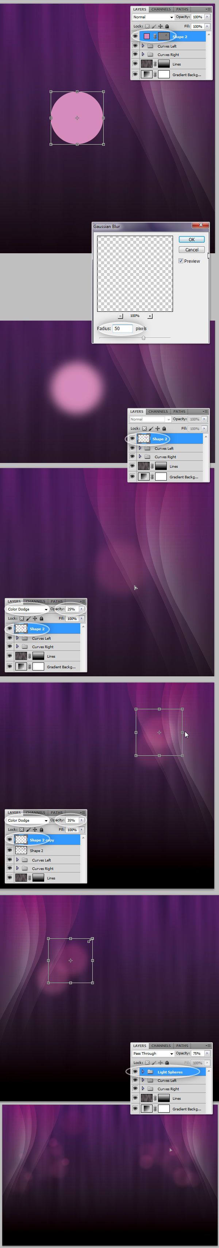Lock all in dimmed panel below Gaussian Blur dialog

(x=164, y=428)
